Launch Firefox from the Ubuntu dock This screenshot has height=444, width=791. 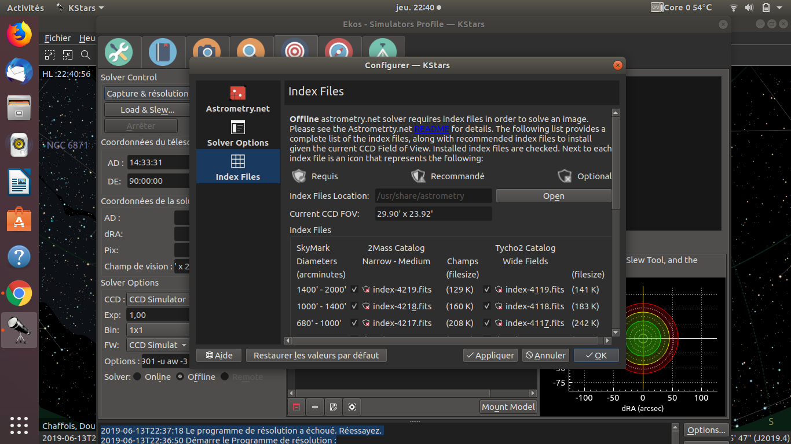pos(19,35)
